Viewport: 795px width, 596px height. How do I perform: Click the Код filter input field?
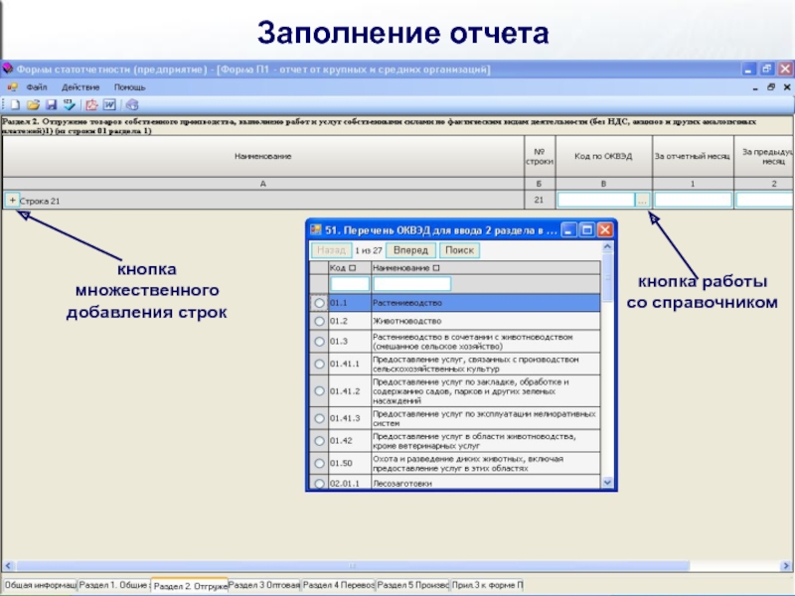[350, 283]
